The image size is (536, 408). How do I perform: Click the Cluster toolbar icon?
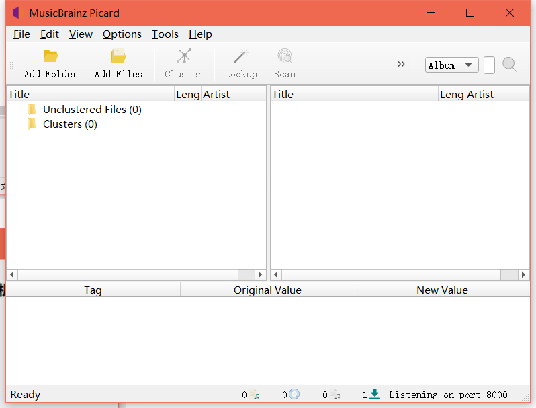point(183,56)
